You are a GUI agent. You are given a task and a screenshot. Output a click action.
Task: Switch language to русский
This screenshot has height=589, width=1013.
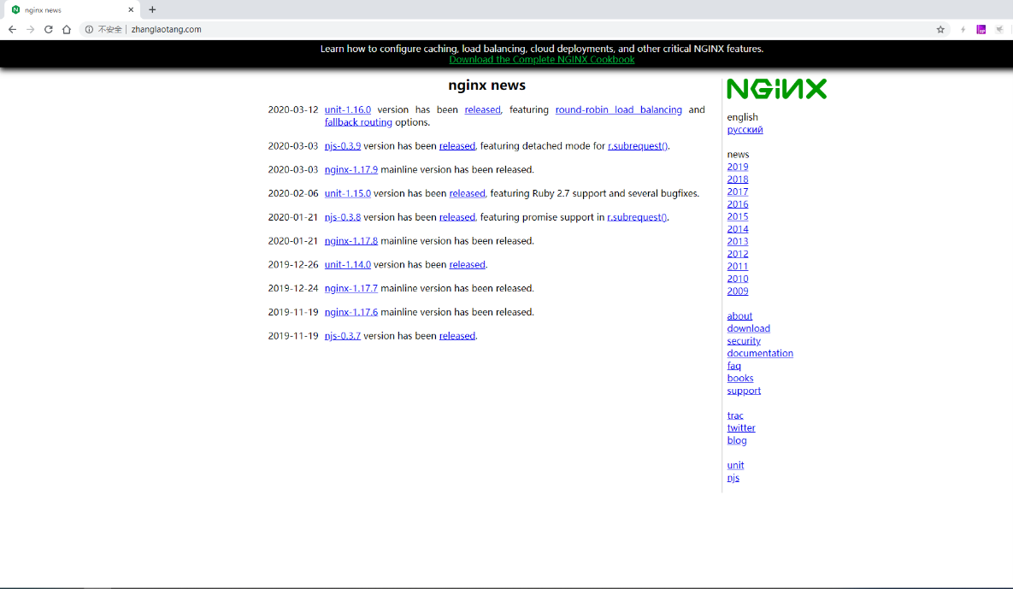pyautogui.click(x=745, y=130)
